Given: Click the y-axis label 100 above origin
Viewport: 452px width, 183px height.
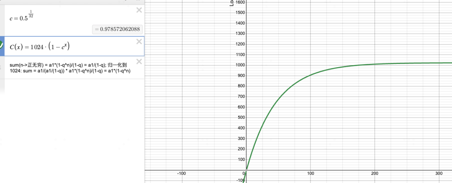Looking at the screenshot, I should coord(241,160).
